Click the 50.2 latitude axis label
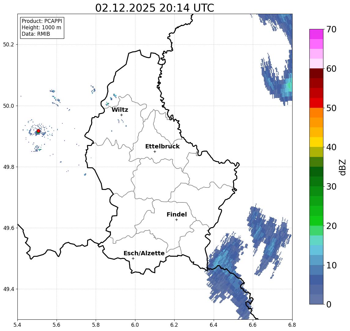This screenshot has width=350, height=331. pos(9,44)
